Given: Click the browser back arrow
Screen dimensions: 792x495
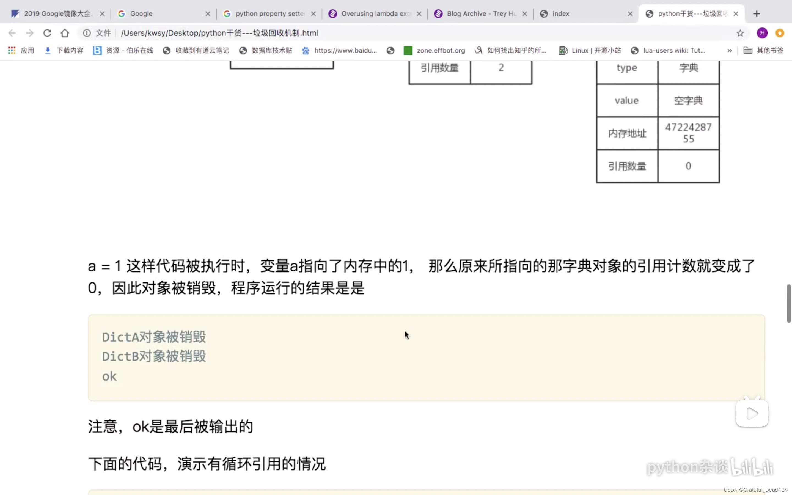Looking at the screenshot, I should [x=12, y=33].
